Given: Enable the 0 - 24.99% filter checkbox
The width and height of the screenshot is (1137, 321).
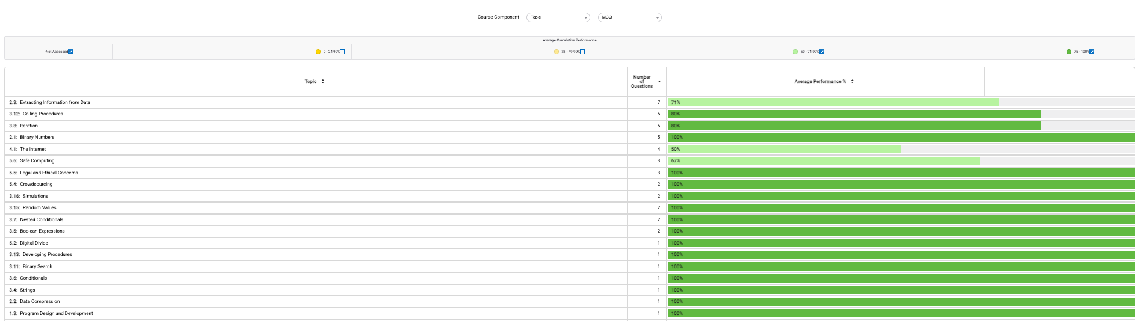Looking at the screenshot, I should pos(342,52).
